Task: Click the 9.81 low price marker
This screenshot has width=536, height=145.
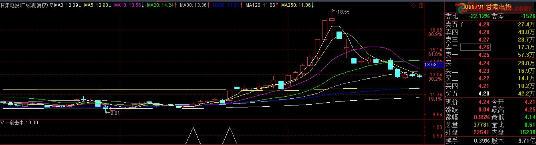Action: (x=115, y=113)
